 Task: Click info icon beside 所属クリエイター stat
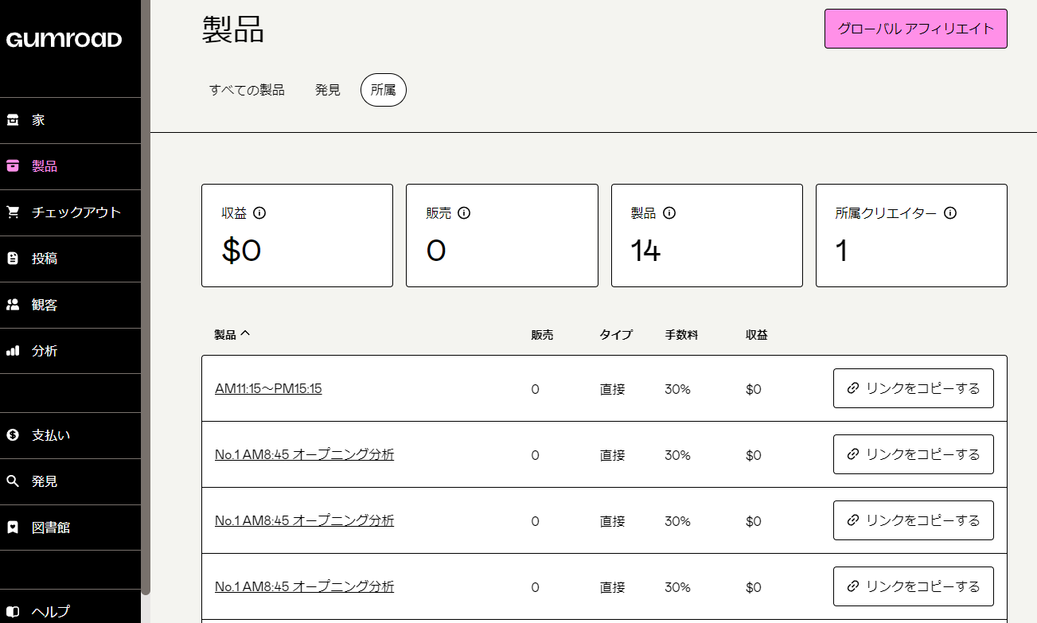pos(949,213)
